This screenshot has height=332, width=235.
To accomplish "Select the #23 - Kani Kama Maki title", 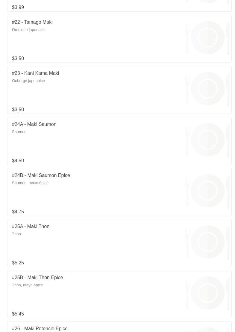I will click(36, 73).
